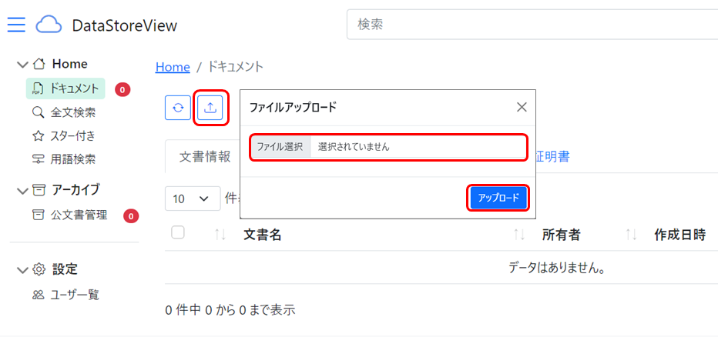Open 全文検索 from the sidebar
The width and height of the screenshot is (718, 337).
73,112
